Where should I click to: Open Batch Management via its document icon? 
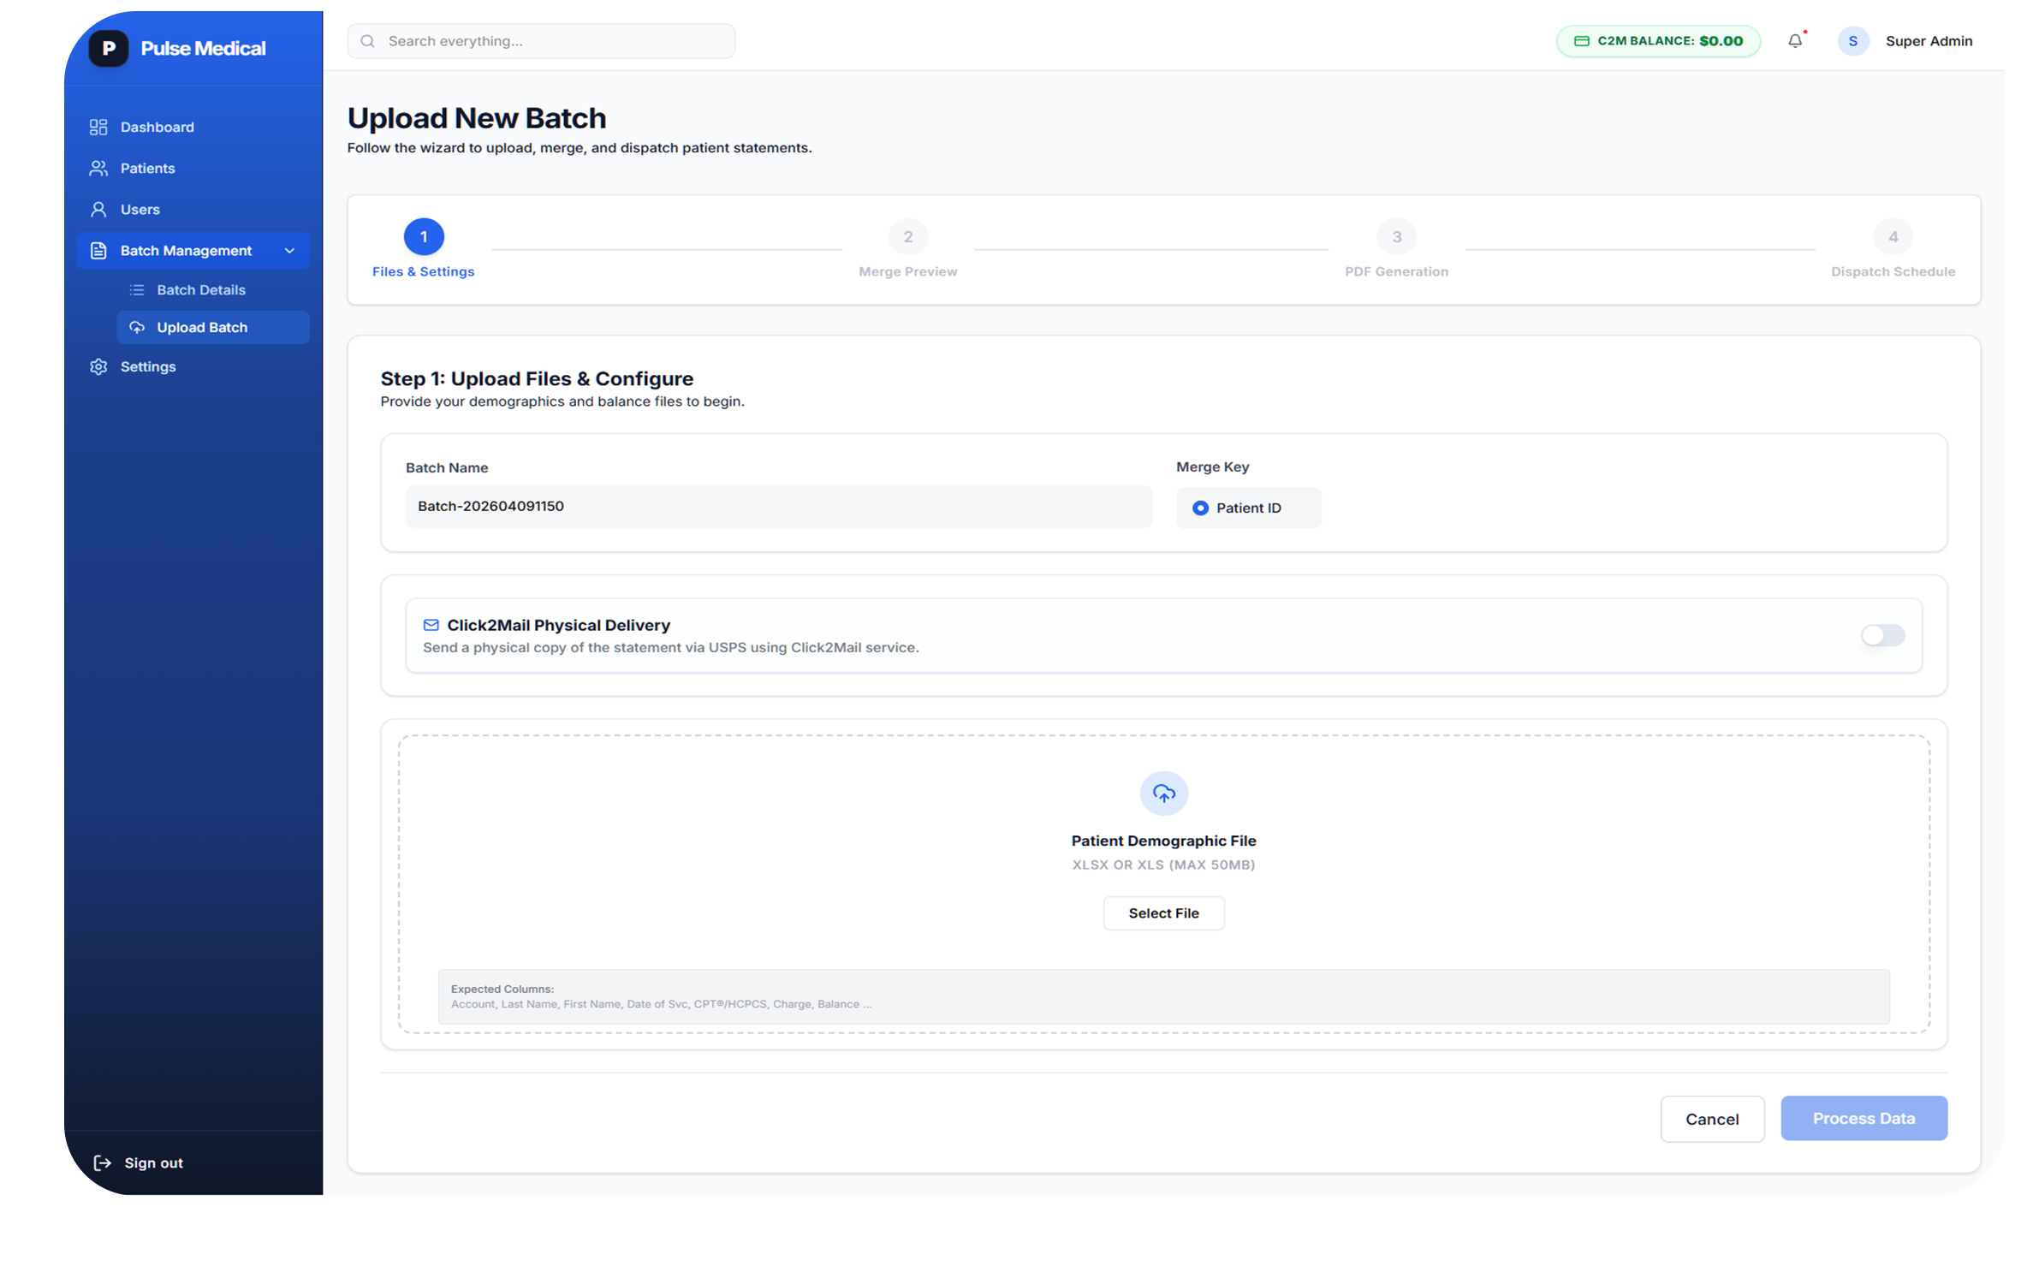coord(98,250)
